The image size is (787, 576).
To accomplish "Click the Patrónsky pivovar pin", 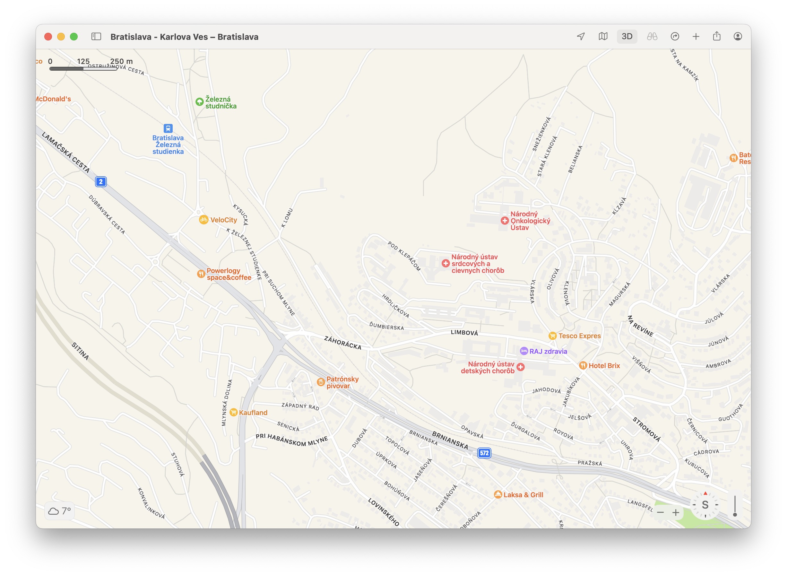I will click(321, 382).
